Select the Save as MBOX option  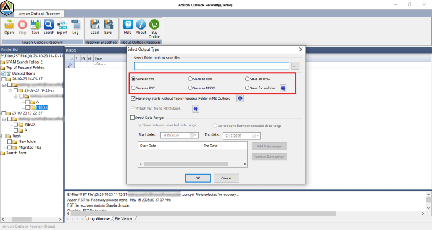pyautogui.click(x=190, y=88)
